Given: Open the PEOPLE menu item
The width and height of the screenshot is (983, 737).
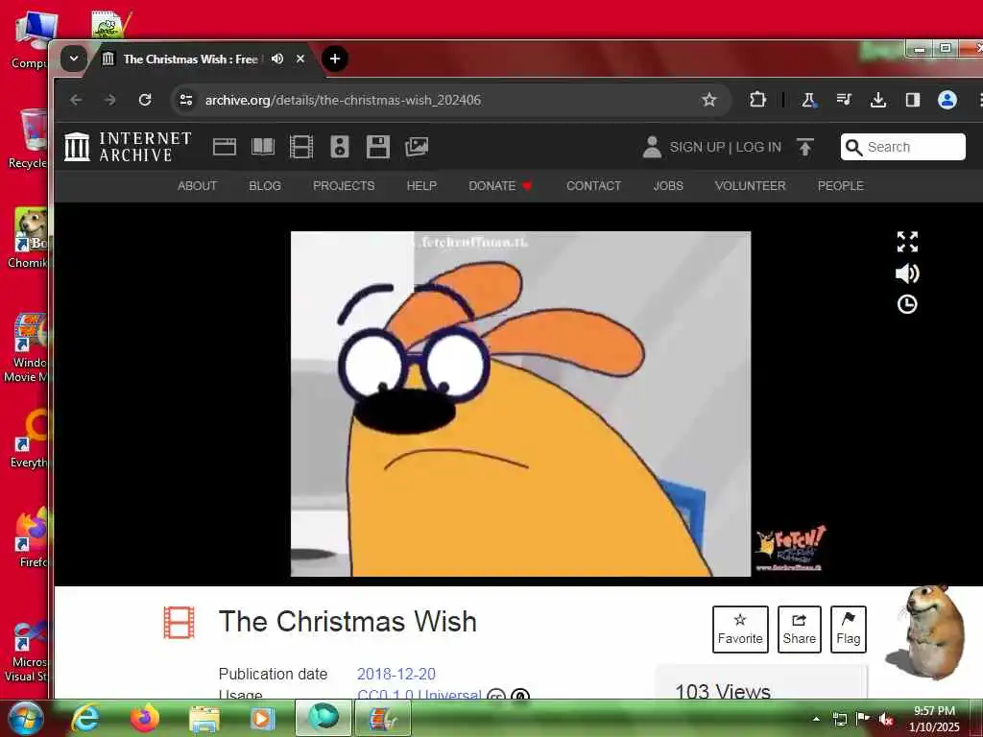Looking at the screenshot, I should coord(841,185).
